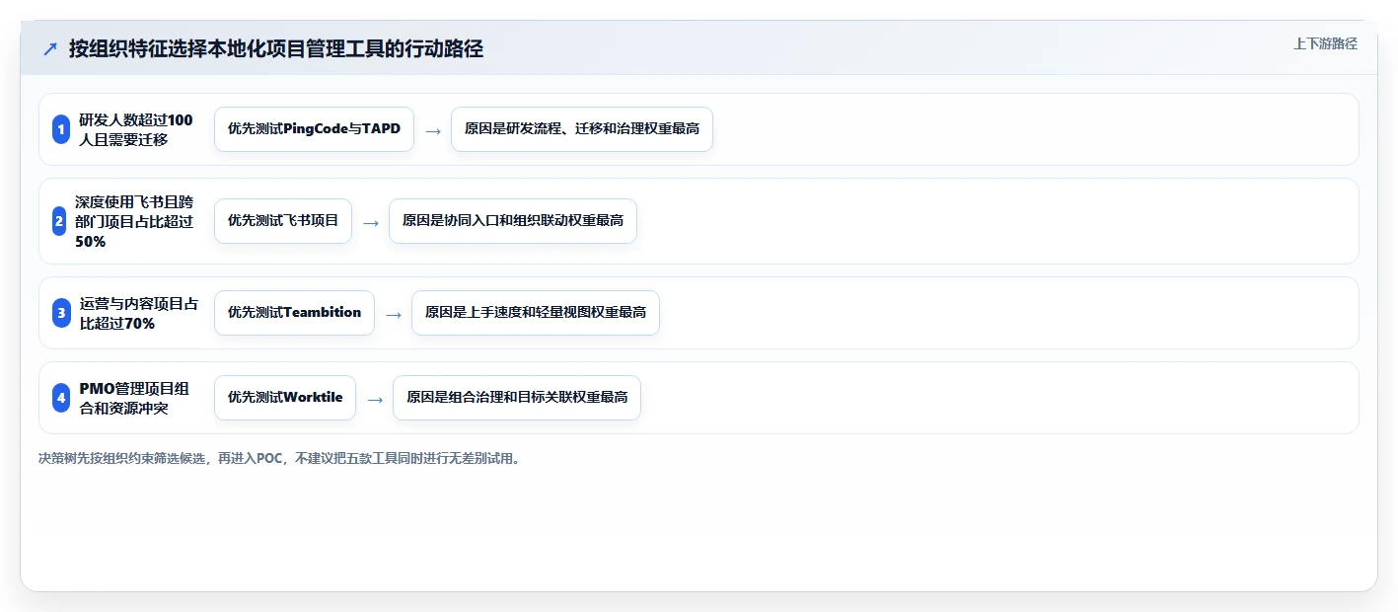
Task: Click the box 原因是组合治理和目标关联权重最高
Action: pos(517,398)
